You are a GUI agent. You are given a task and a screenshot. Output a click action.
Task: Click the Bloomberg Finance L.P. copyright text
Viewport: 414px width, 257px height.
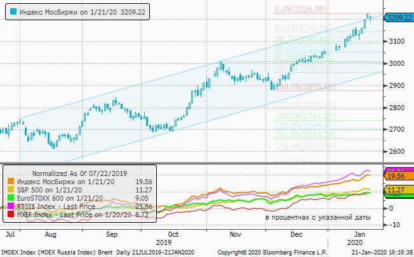[272, 253]
